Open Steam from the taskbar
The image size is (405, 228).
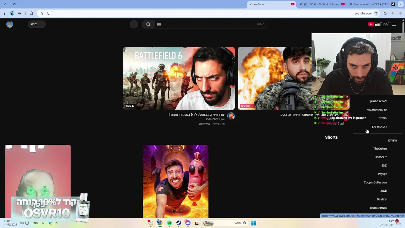click(x=178, y=223)
